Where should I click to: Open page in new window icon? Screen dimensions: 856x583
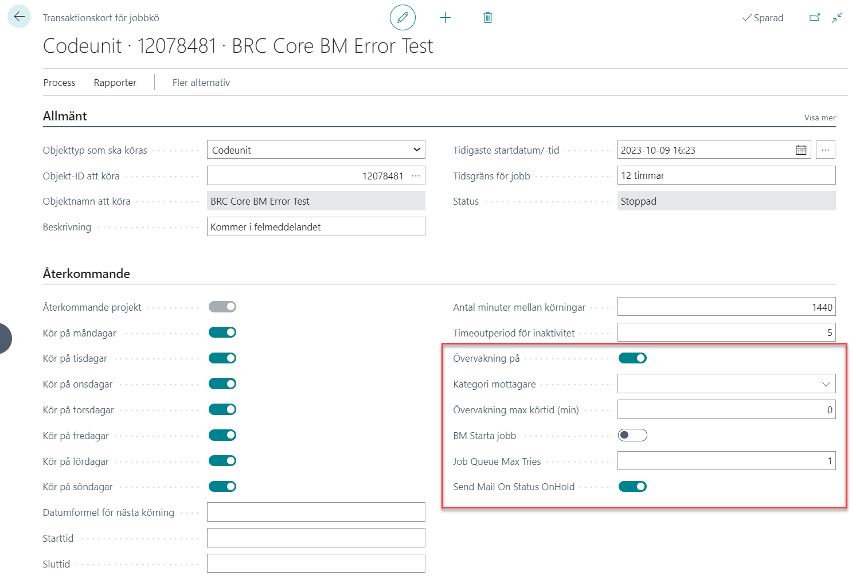click(815, 18)
